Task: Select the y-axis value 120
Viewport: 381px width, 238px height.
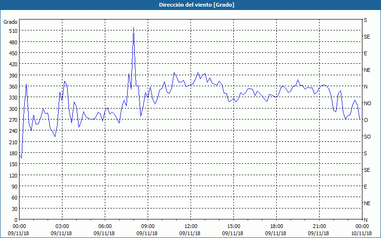Action: [x=13, y=175]
